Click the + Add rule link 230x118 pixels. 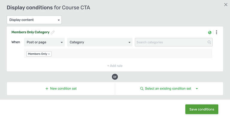pos(115,66)
